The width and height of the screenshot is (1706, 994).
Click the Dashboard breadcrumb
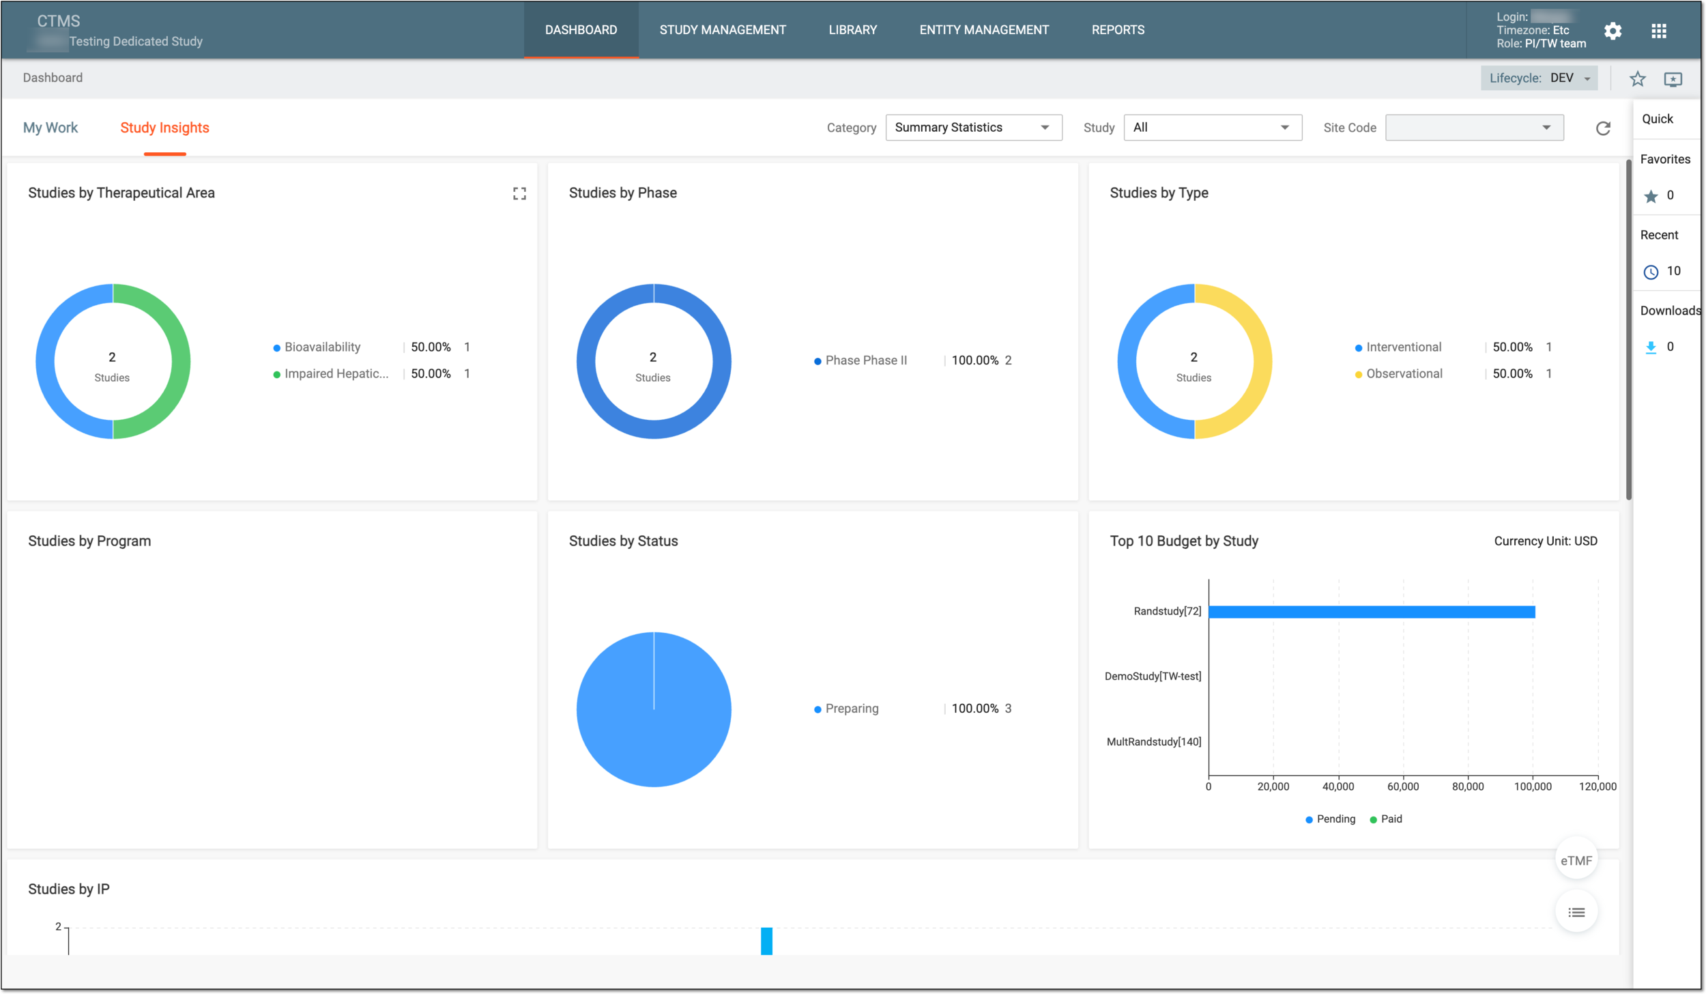[53, 78]
